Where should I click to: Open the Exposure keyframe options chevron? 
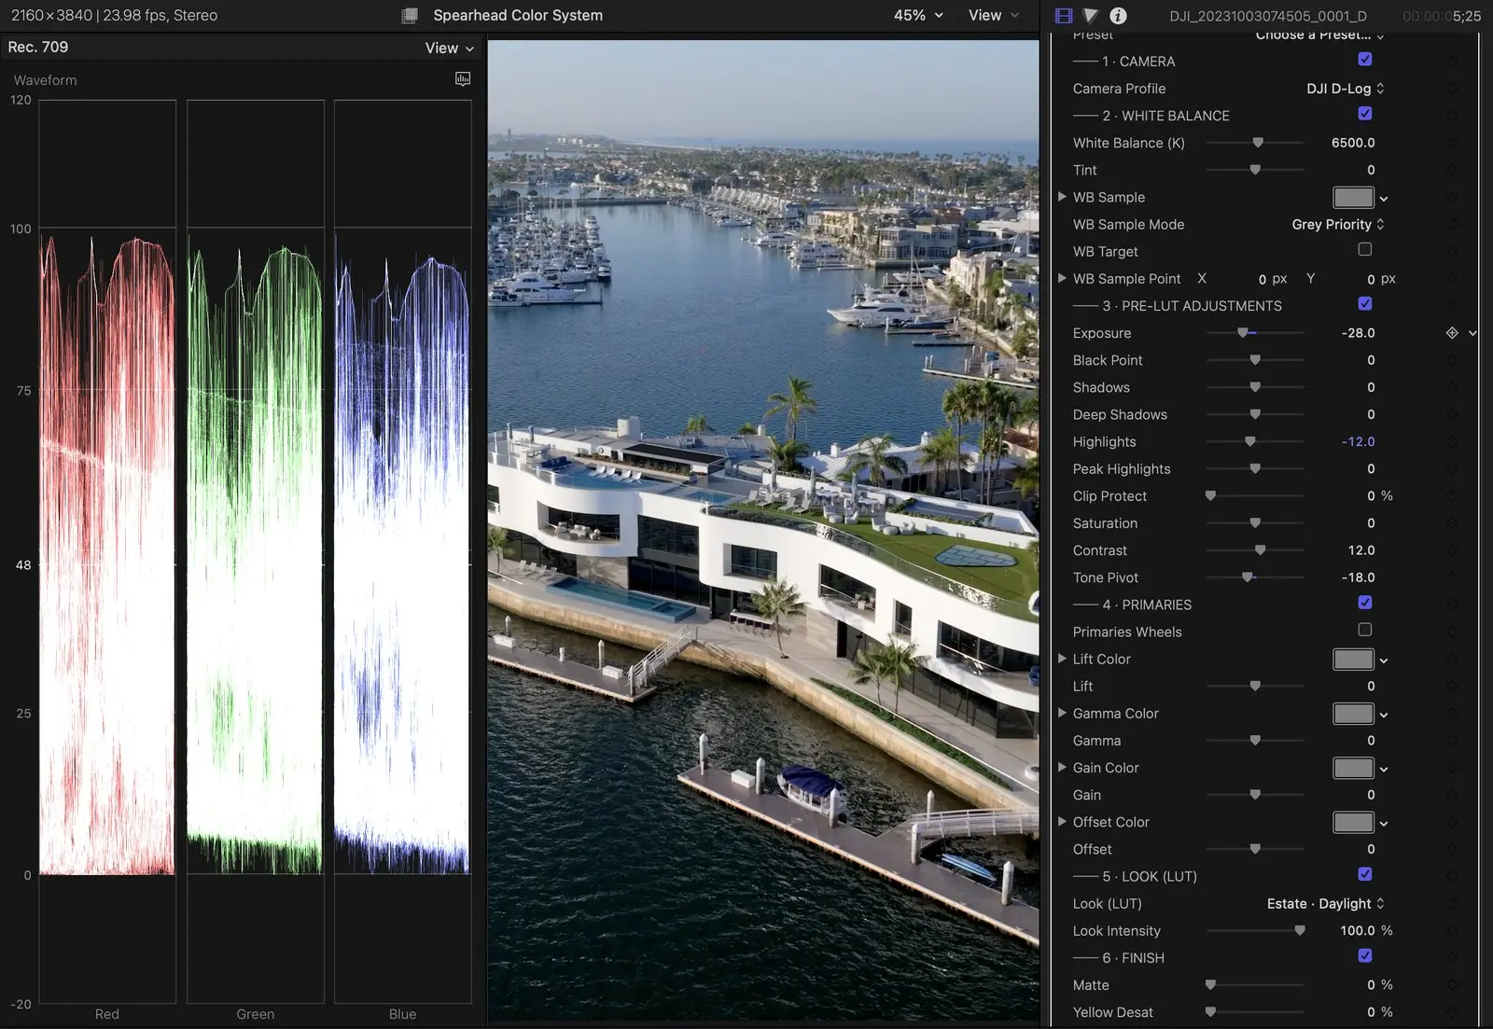[1472, 333]
